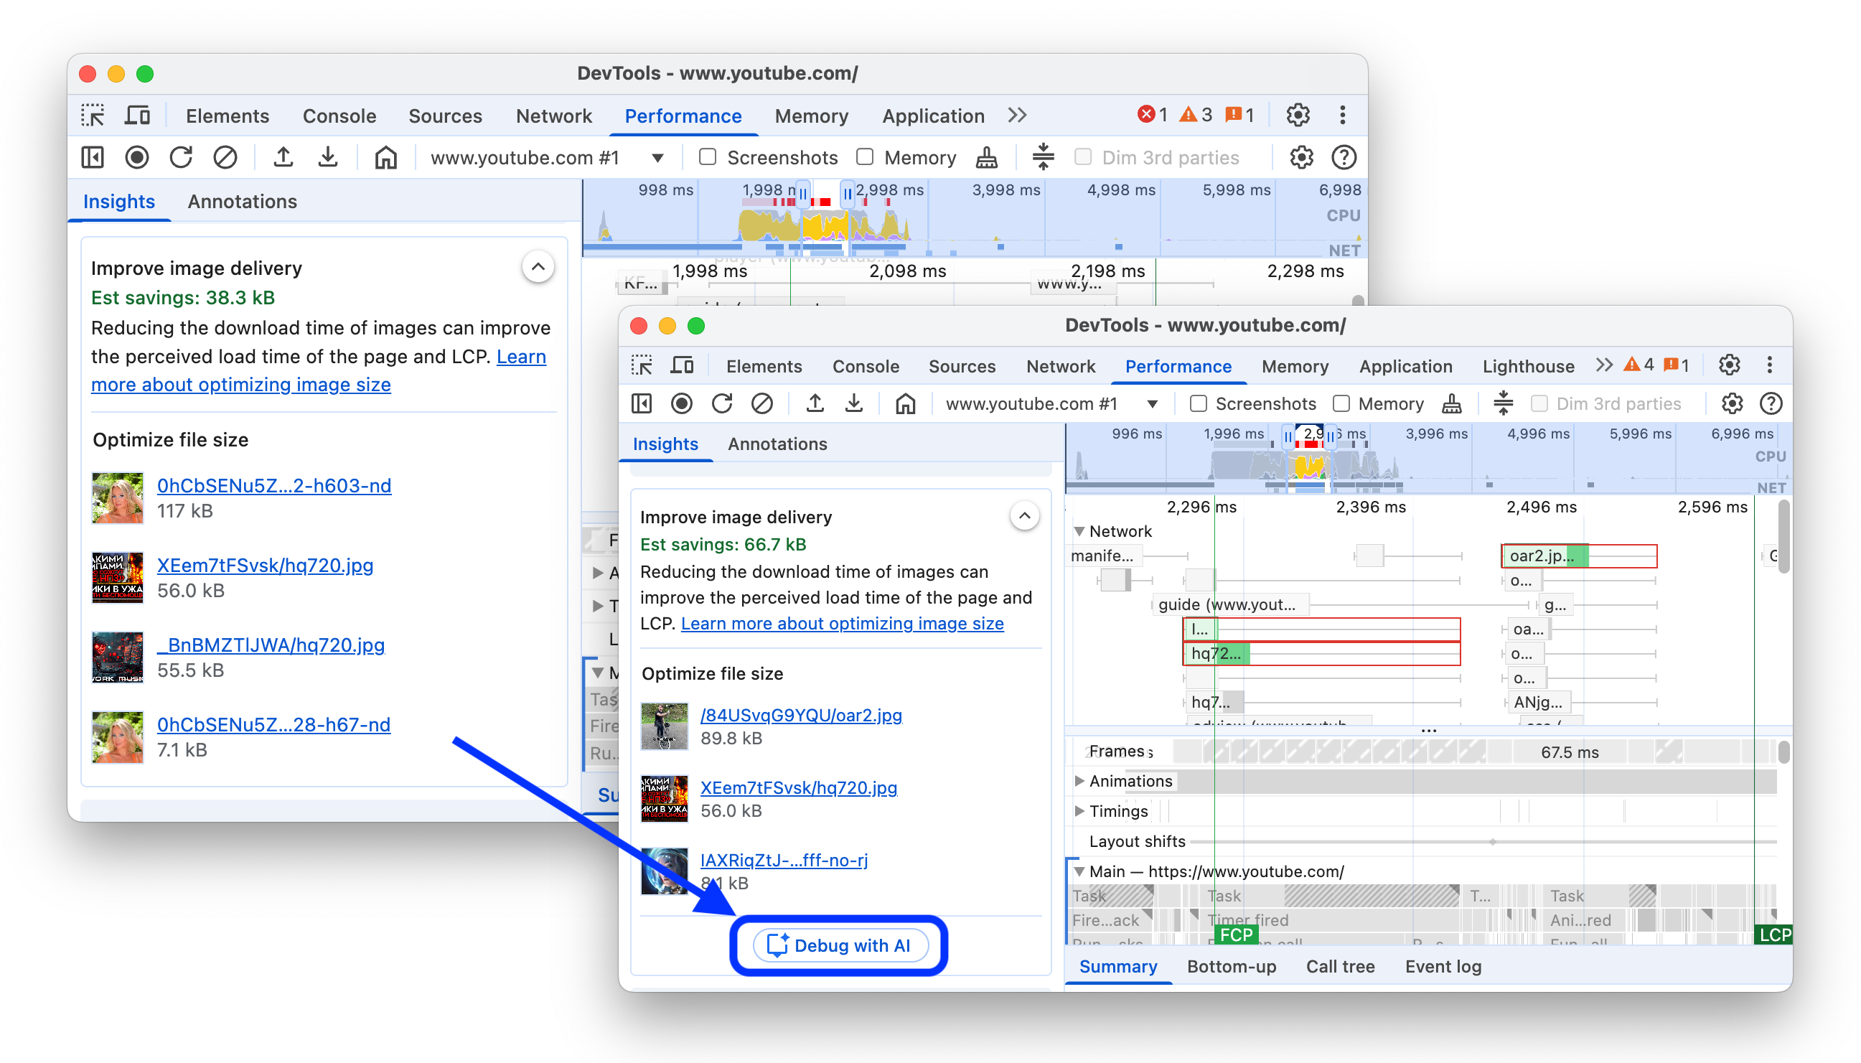The image size is (1861, 1063).
Task: Start recording a new performance trace
Action: coord(681,403)
